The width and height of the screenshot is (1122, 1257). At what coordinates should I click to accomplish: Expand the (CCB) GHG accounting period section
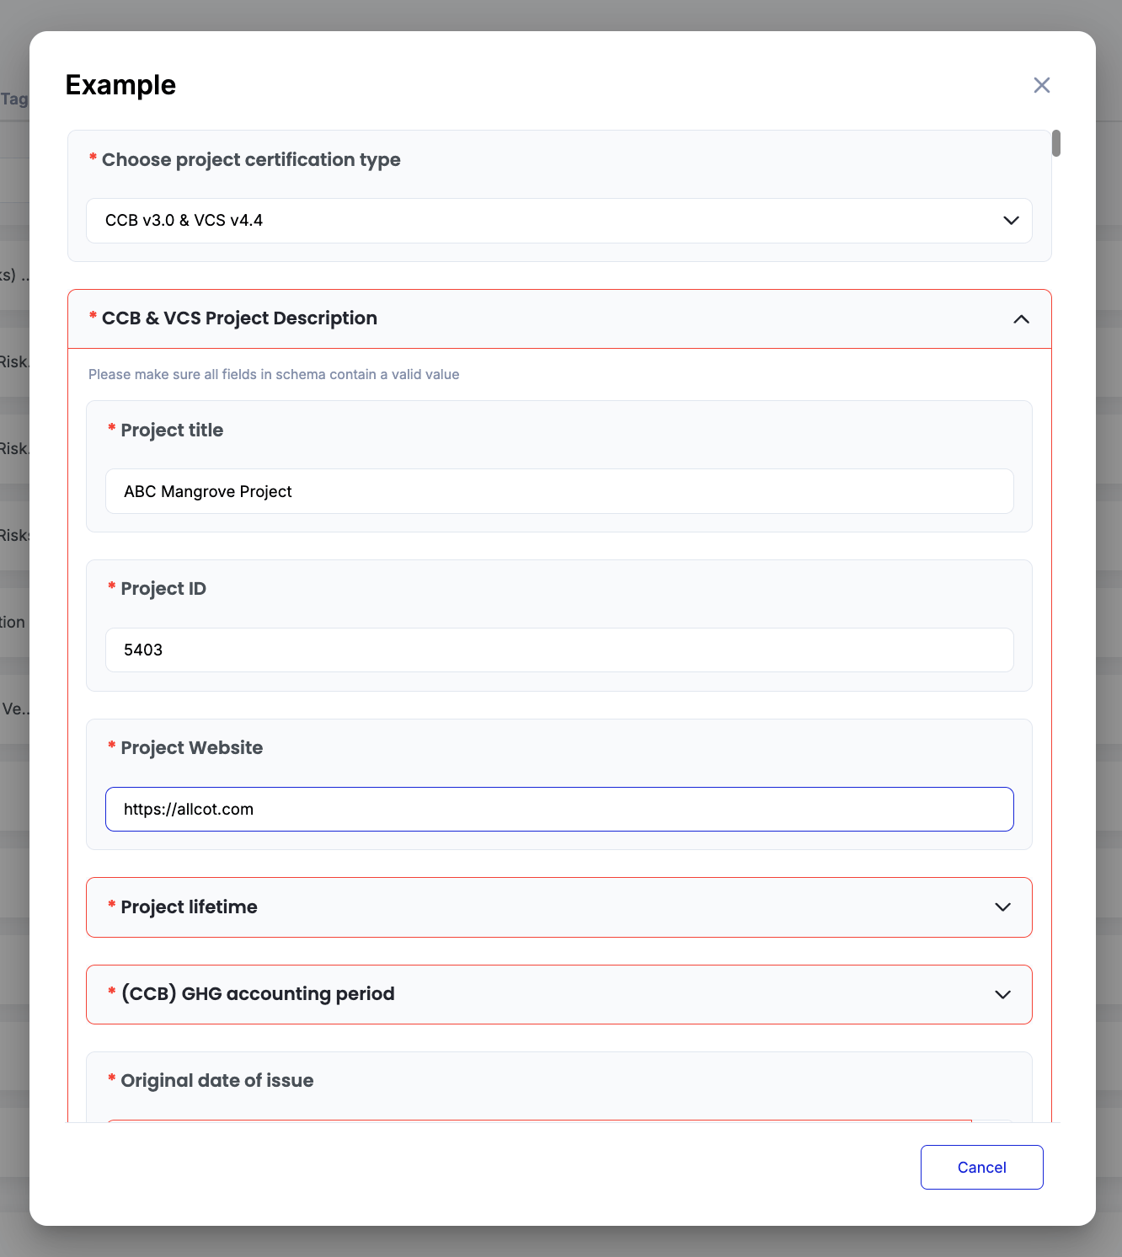pos(559,995)
